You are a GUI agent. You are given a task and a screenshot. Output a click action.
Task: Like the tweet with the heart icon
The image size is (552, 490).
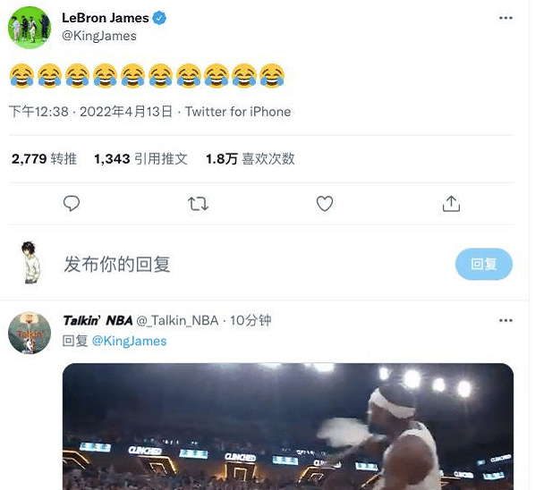point(325,204)
